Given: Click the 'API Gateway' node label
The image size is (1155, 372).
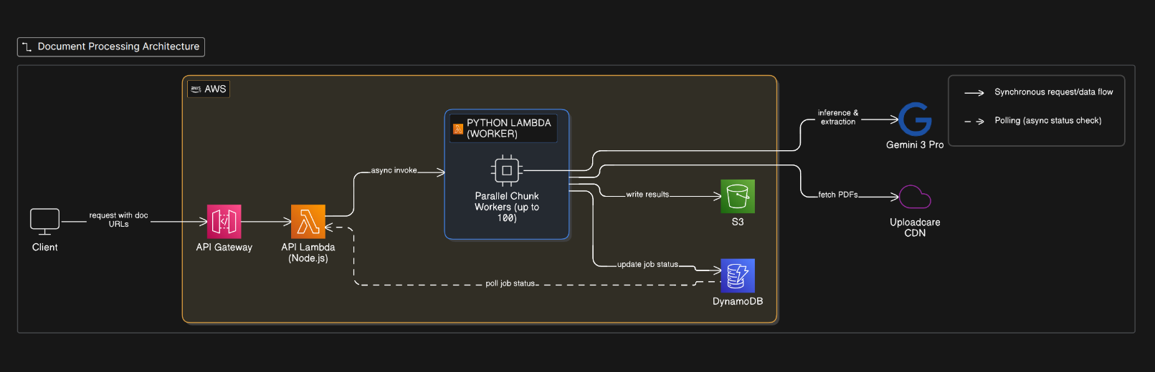Looking at the screenshot, I should pyautogui.click(x=224, y=248).
